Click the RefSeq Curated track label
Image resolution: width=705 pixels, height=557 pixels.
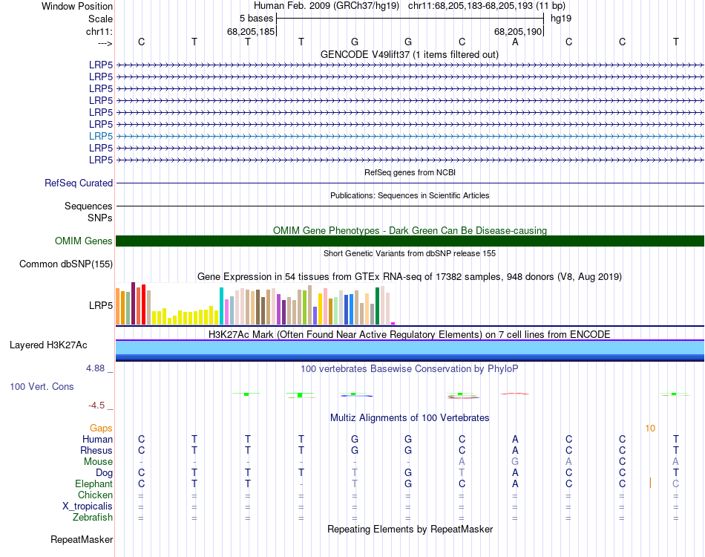78,183
